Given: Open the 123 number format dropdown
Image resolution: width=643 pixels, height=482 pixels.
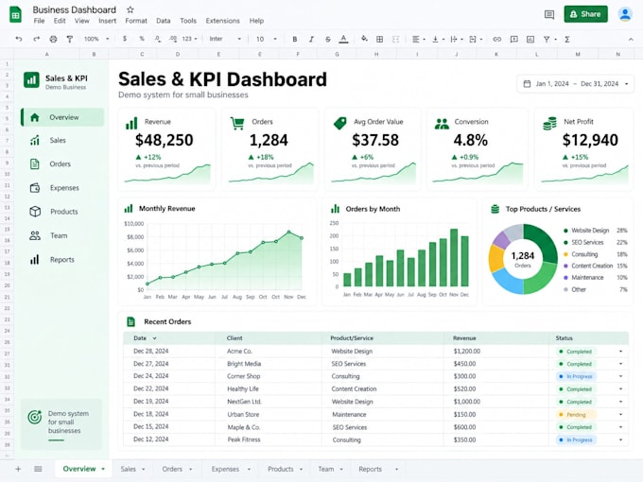Looking at the screenshot, I should pyautogui.click(x=189, y=39).
